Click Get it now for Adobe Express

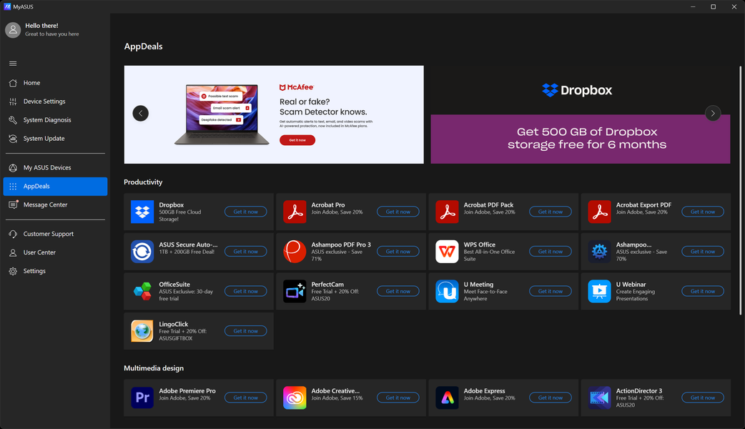[x=551, y=398]
